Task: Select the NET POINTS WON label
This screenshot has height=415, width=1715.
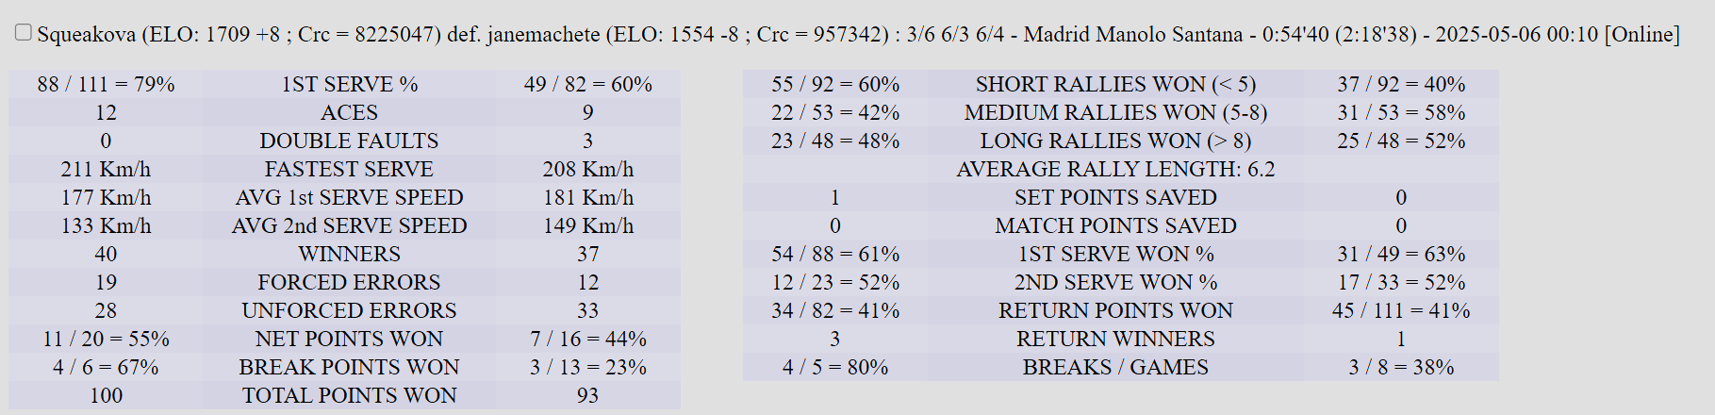Action: point(349,340)
